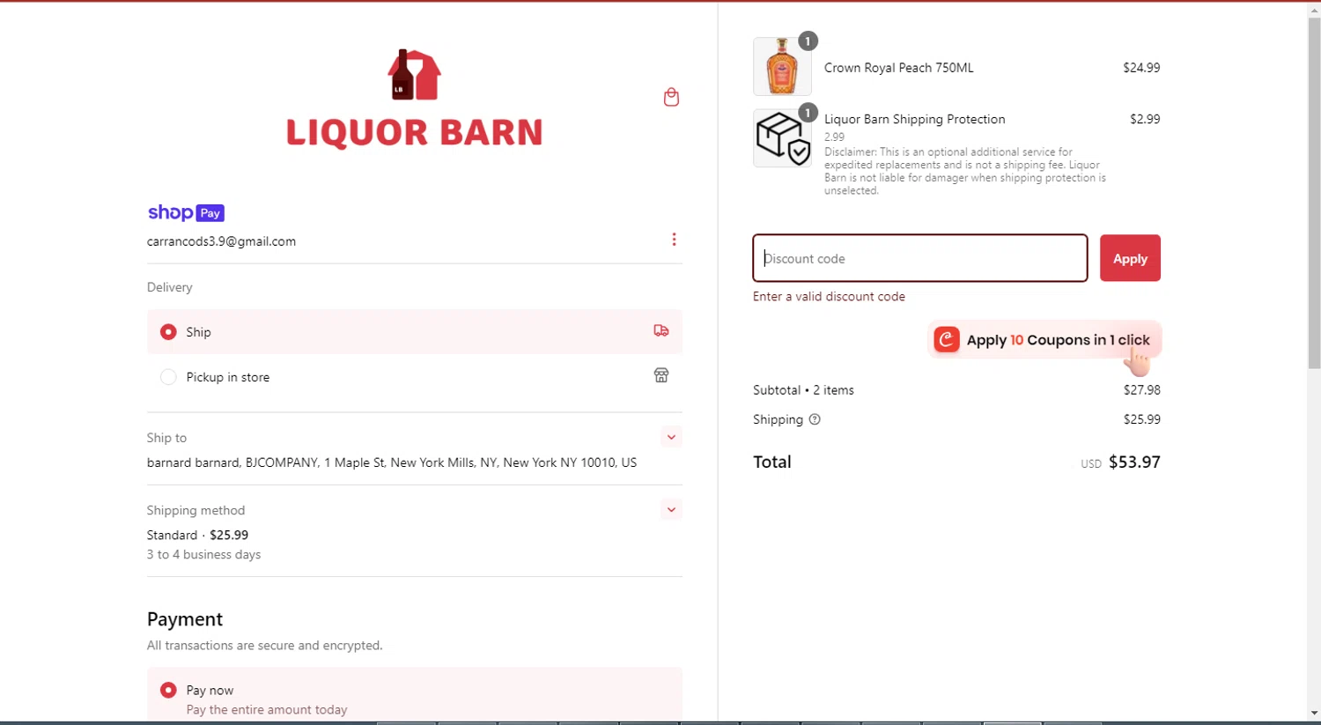
Task: Click the Liquor Barn Shipping Protection item name
Action: (x=914, y=119)
